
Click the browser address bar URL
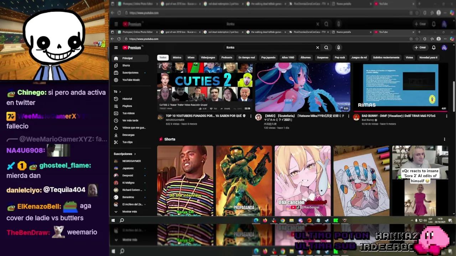click(x=144, y=39)
